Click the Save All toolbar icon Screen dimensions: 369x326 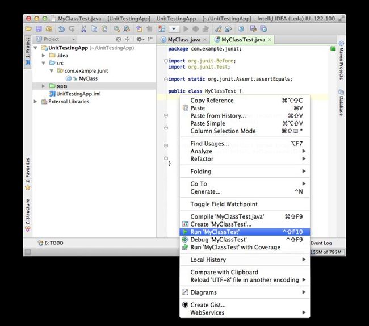(x=39, y=29)
